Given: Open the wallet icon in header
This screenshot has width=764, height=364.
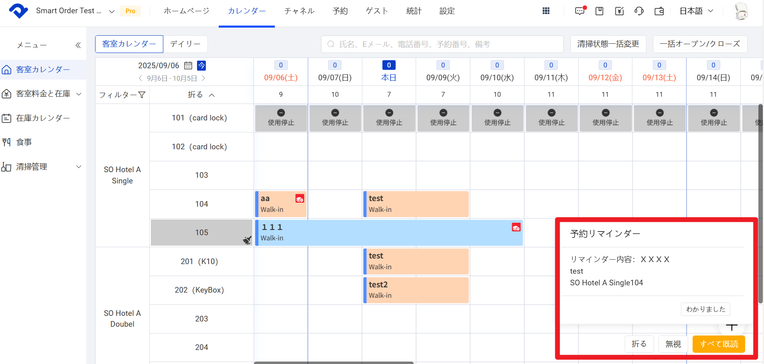Looking at the screenshot, I should click(x=659, y=11).
